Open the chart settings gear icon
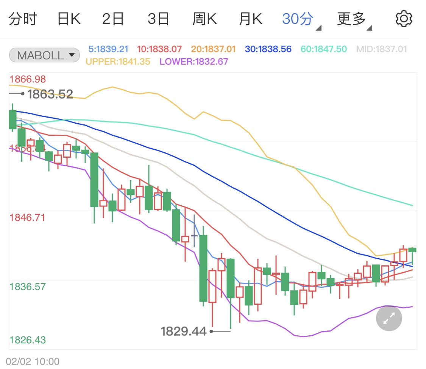Image resolution: width=426 pixels, height=369 pixels. pyautogui.click(x=404, y=19)
